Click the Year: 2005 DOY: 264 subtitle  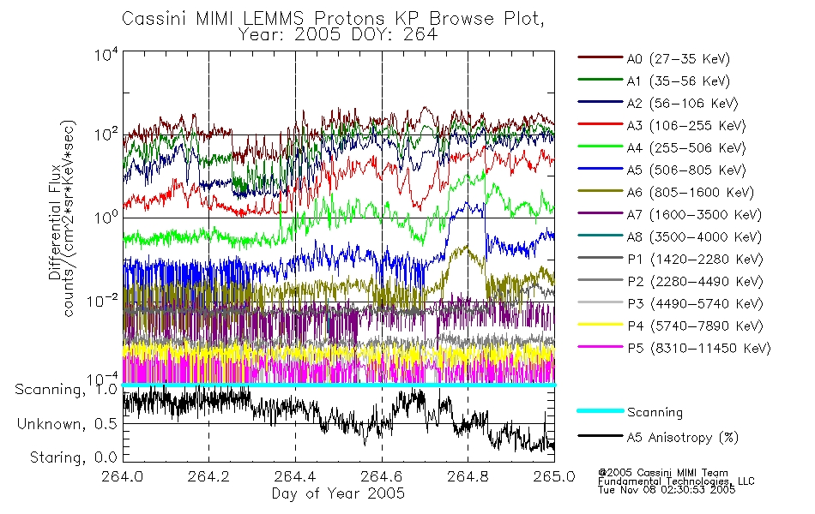coord(338,35)
